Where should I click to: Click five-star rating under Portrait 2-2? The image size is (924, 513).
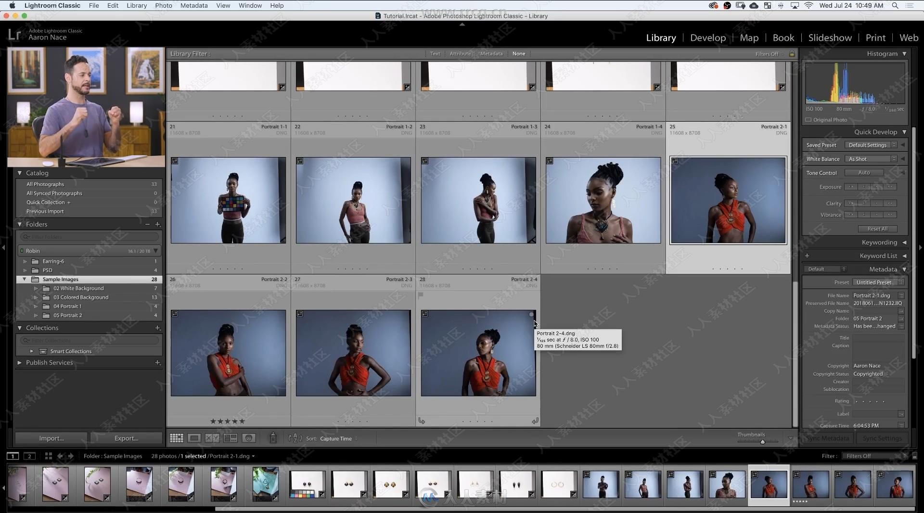[x=228, y=421]
